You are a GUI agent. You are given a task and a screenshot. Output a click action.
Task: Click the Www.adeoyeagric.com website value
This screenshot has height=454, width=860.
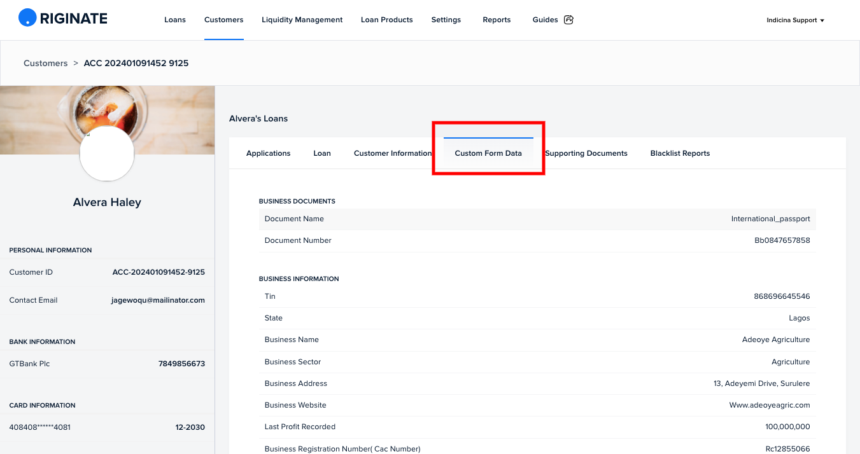coord(770,405)
